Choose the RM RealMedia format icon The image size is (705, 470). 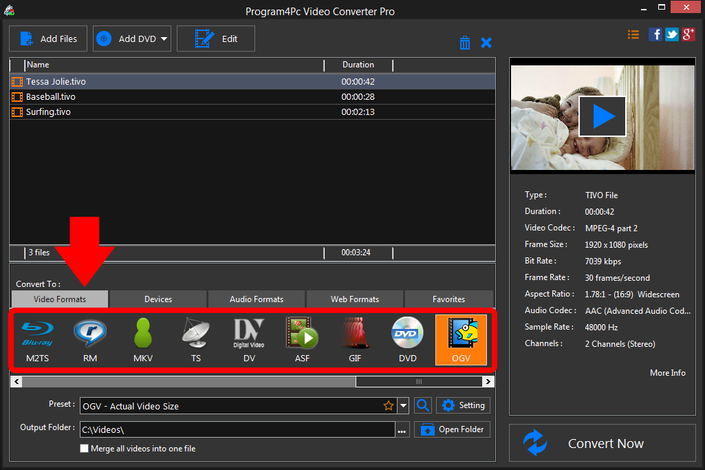coord(90,339)
